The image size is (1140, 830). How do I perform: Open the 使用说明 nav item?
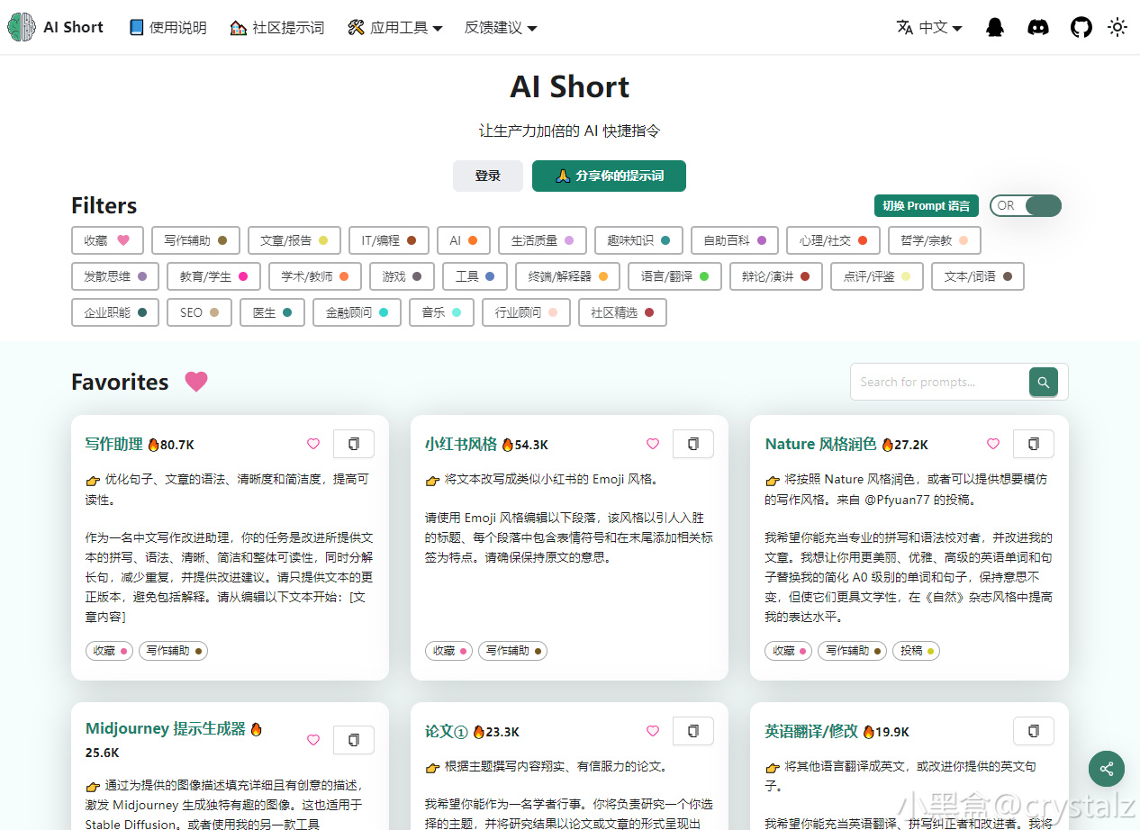click(167, 28)
